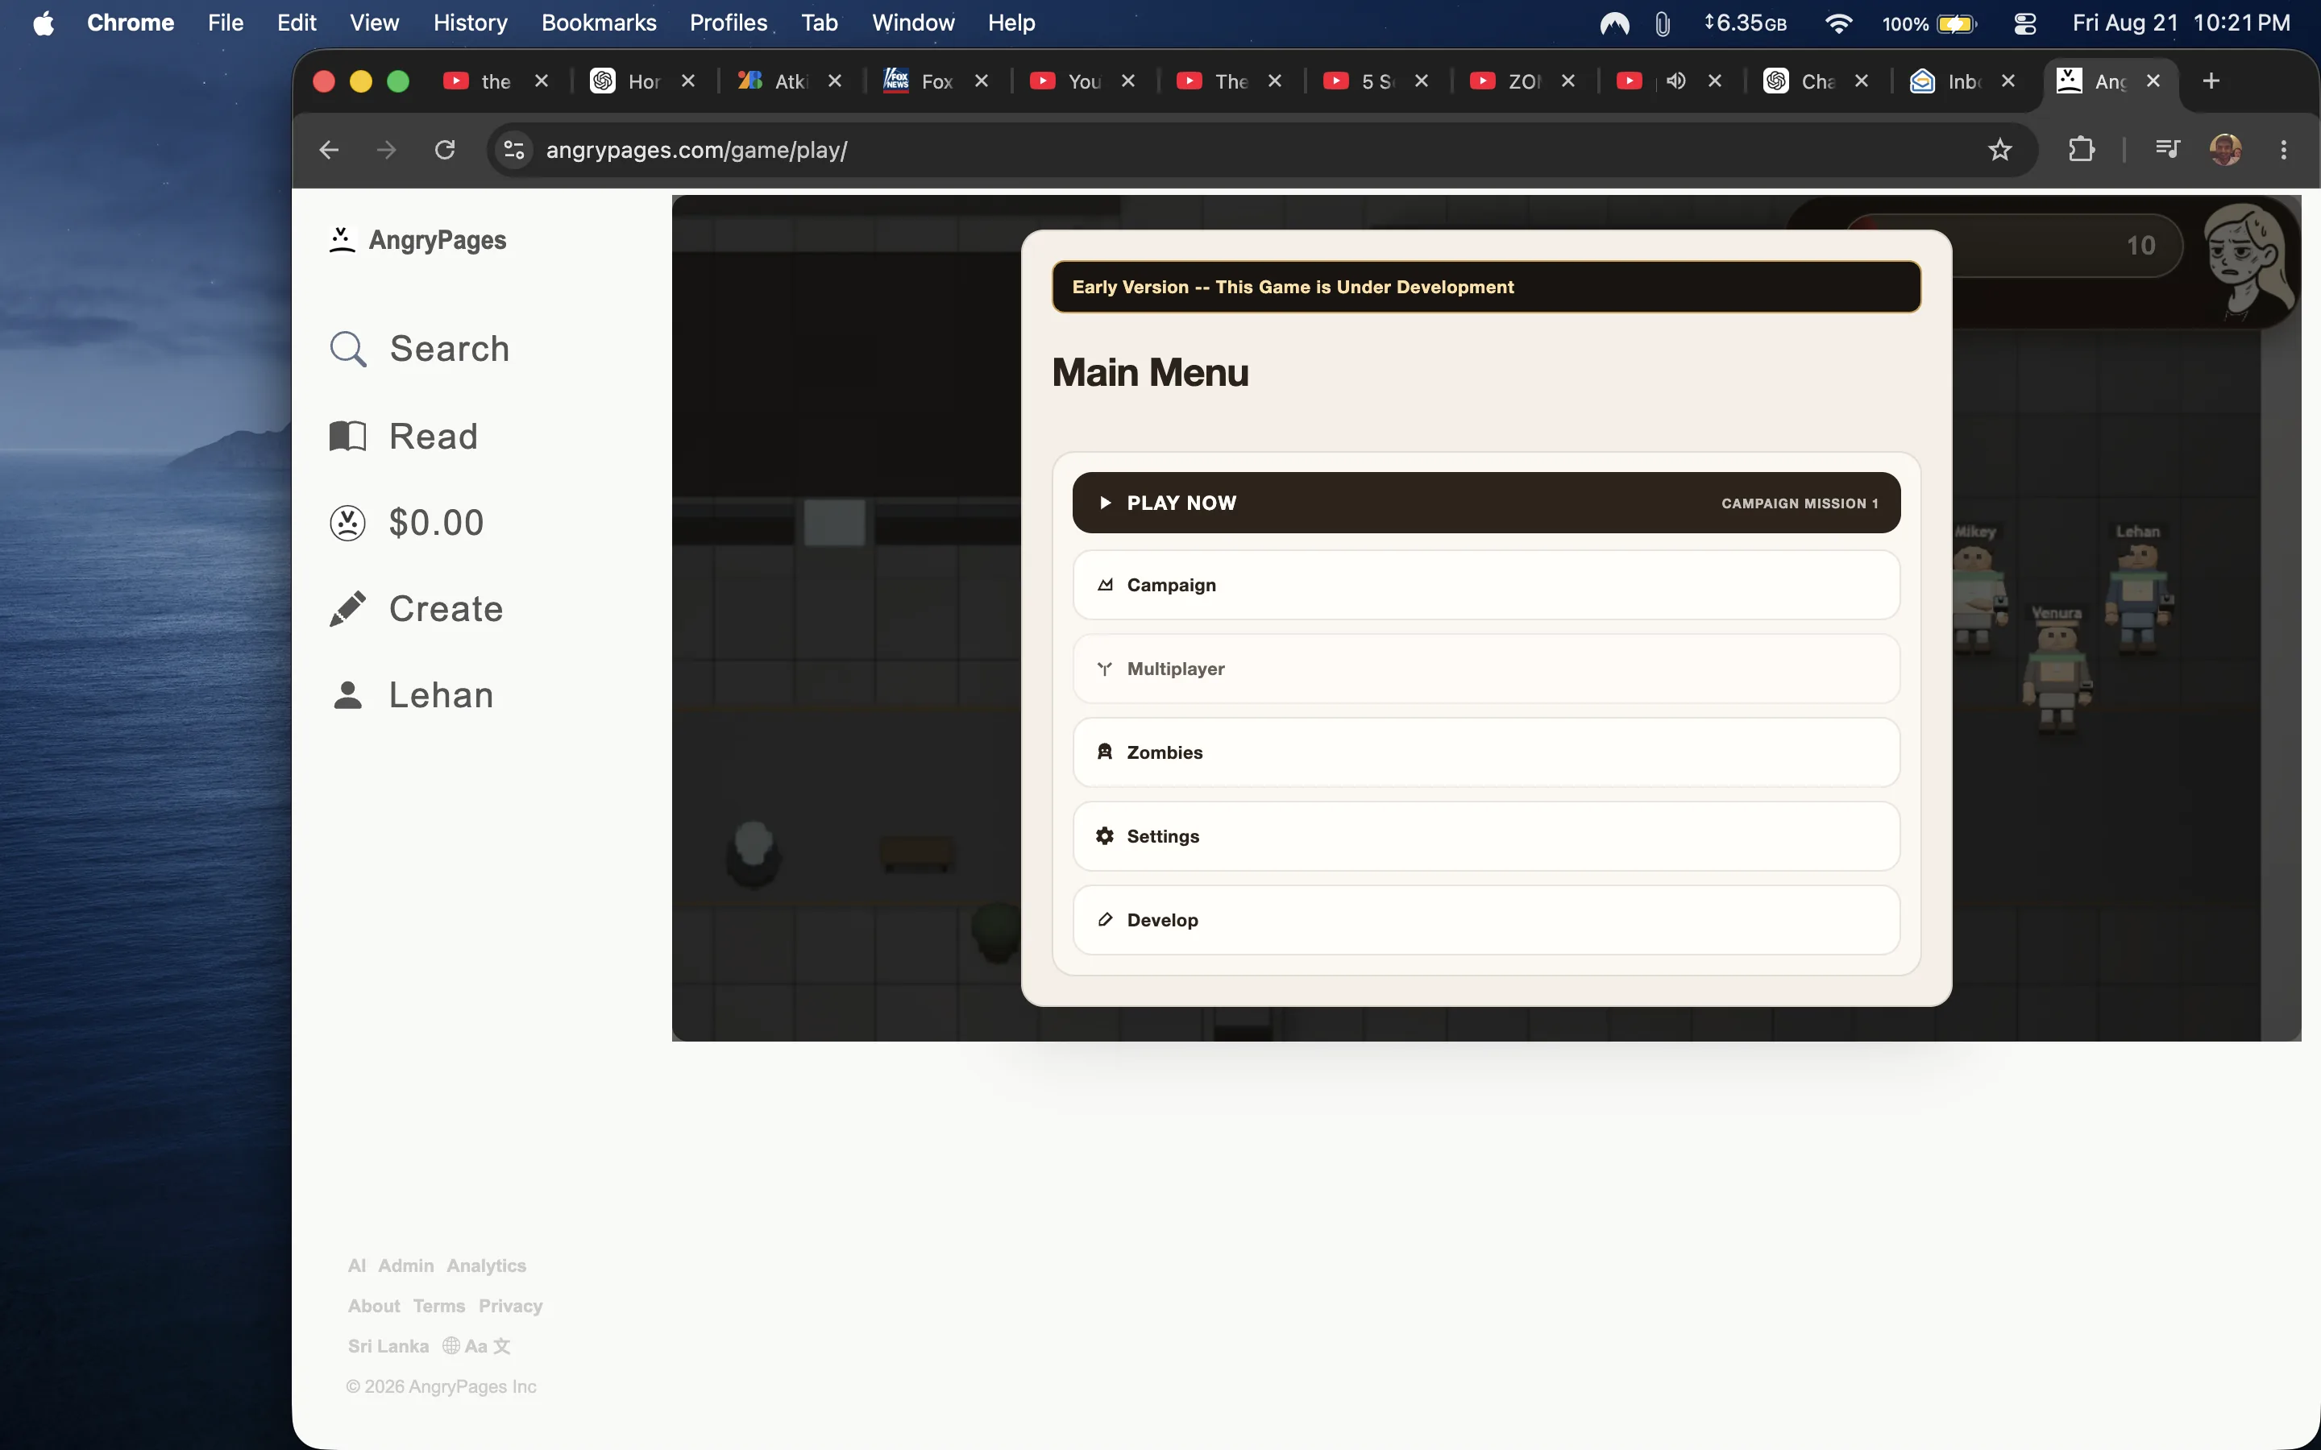Open the game Settings
2321x1450 pixels.
(1485, 836)
